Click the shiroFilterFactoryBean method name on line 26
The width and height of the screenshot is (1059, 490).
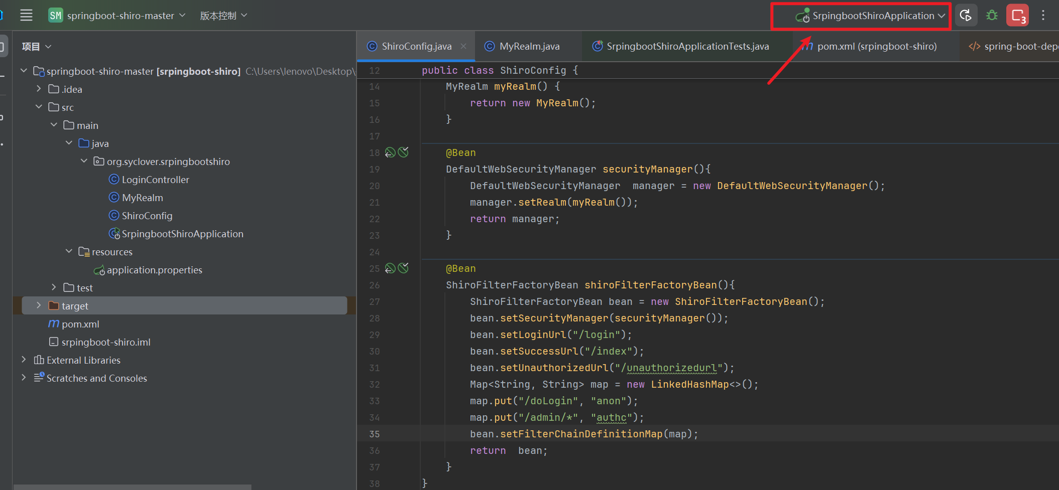pyautogui.click(x=651, y=285)
